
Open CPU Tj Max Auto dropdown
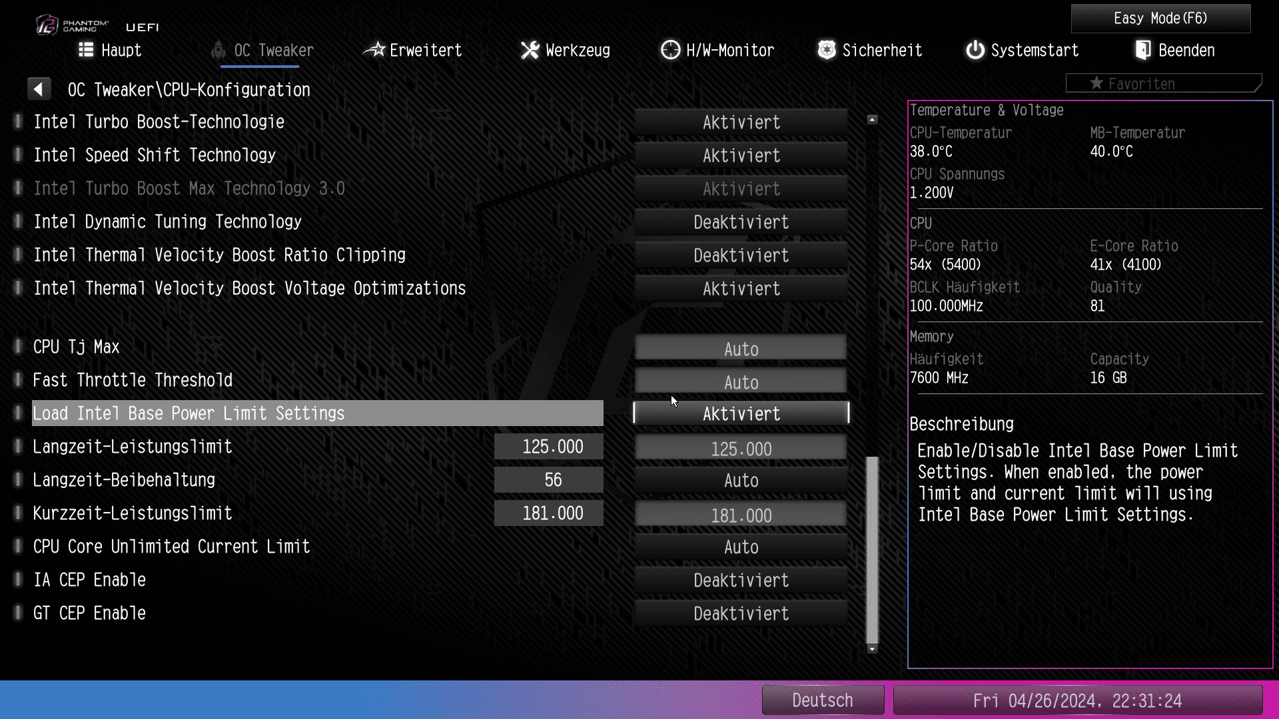click(x=741, y=348)
